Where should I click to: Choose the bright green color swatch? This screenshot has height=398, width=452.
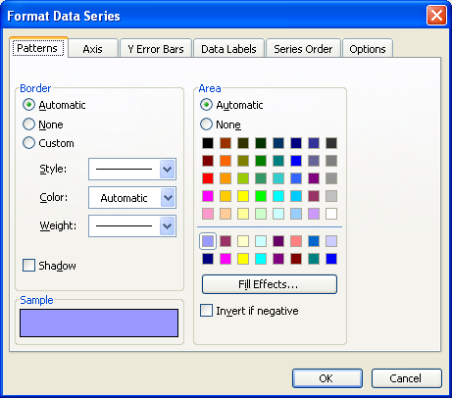point(261,196)
